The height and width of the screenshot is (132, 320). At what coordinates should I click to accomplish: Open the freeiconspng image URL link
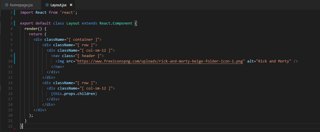pos(160,61)
